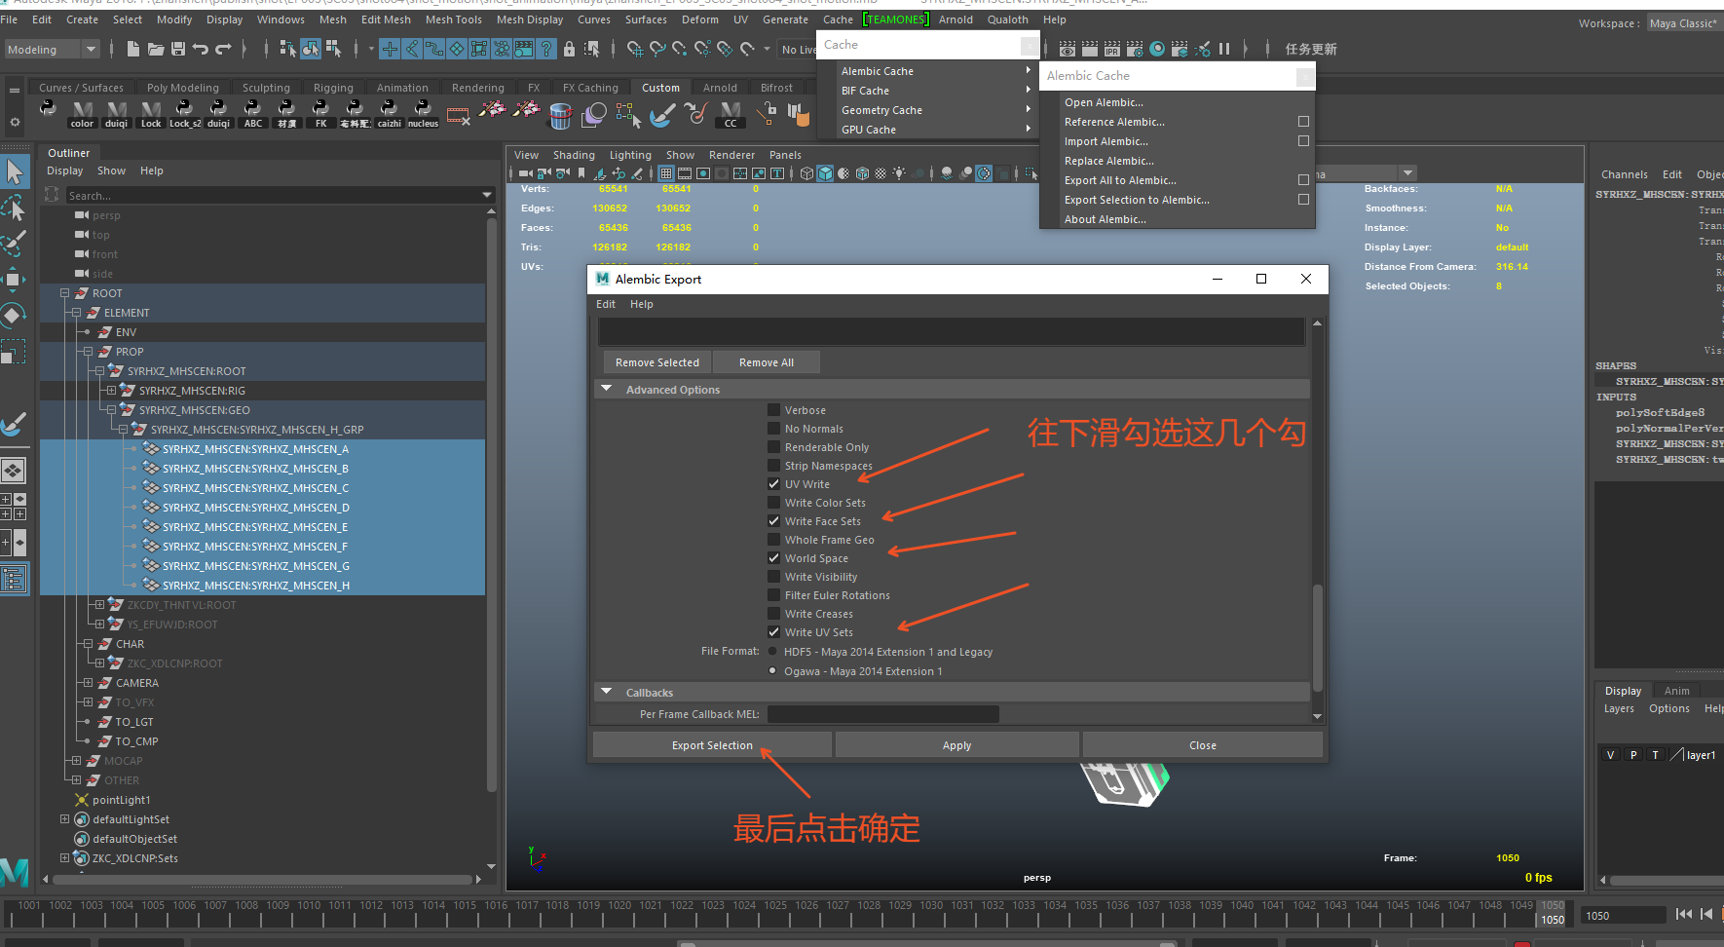Click the Rotate tool icon
The width and height of the screenshot is (1724, 947).
tap(15, 315)
